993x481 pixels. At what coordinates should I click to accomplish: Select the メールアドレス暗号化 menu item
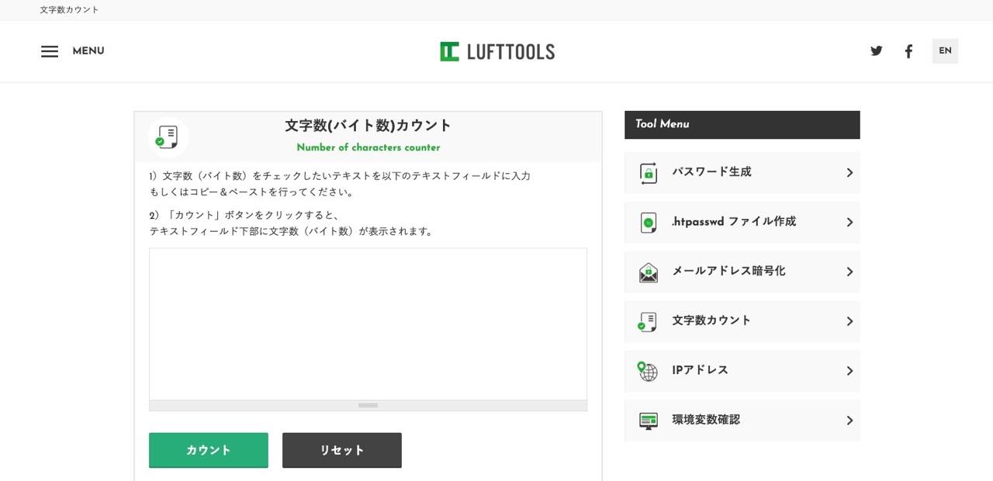728,272
